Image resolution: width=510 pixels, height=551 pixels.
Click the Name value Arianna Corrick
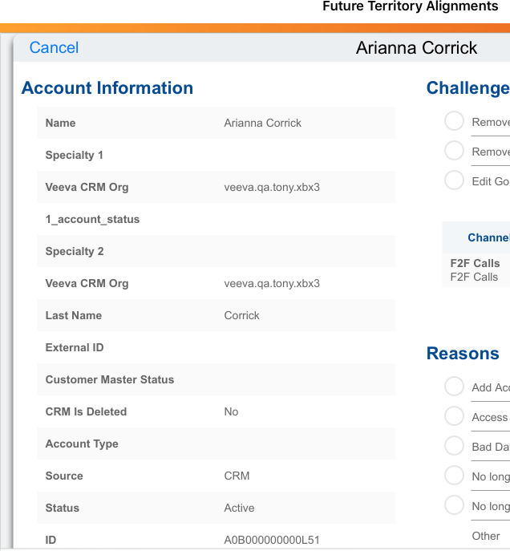click(263, 123)
